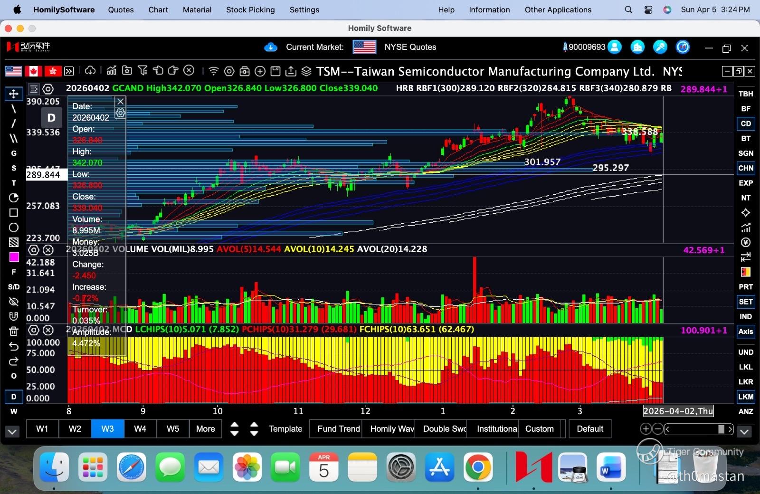Select the W weekly period button
The image size is (760, 494).
coord(14,411)
